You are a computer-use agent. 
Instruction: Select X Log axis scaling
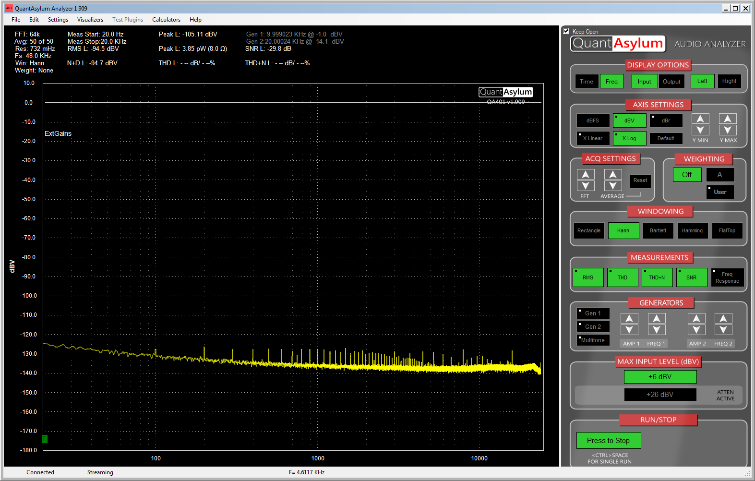click(630, 138)
